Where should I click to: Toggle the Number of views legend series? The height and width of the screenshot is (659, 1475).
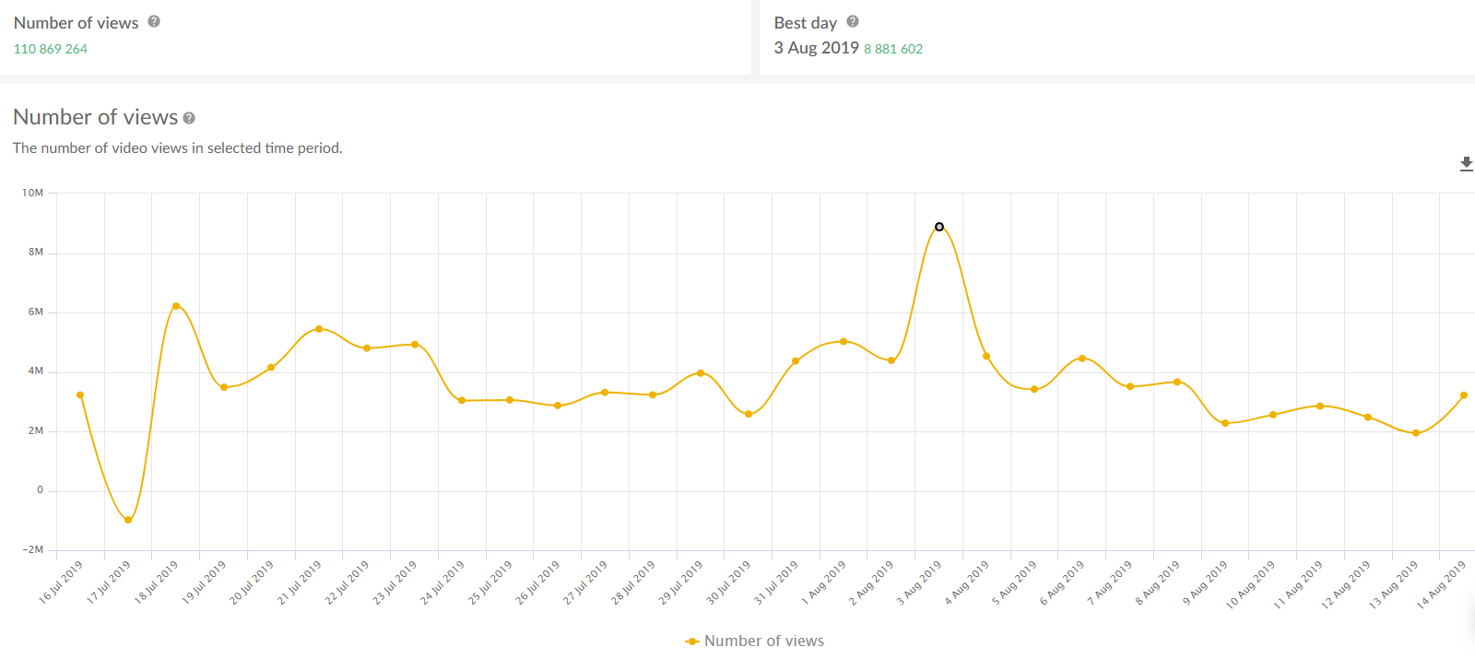[x=763, y=641]
